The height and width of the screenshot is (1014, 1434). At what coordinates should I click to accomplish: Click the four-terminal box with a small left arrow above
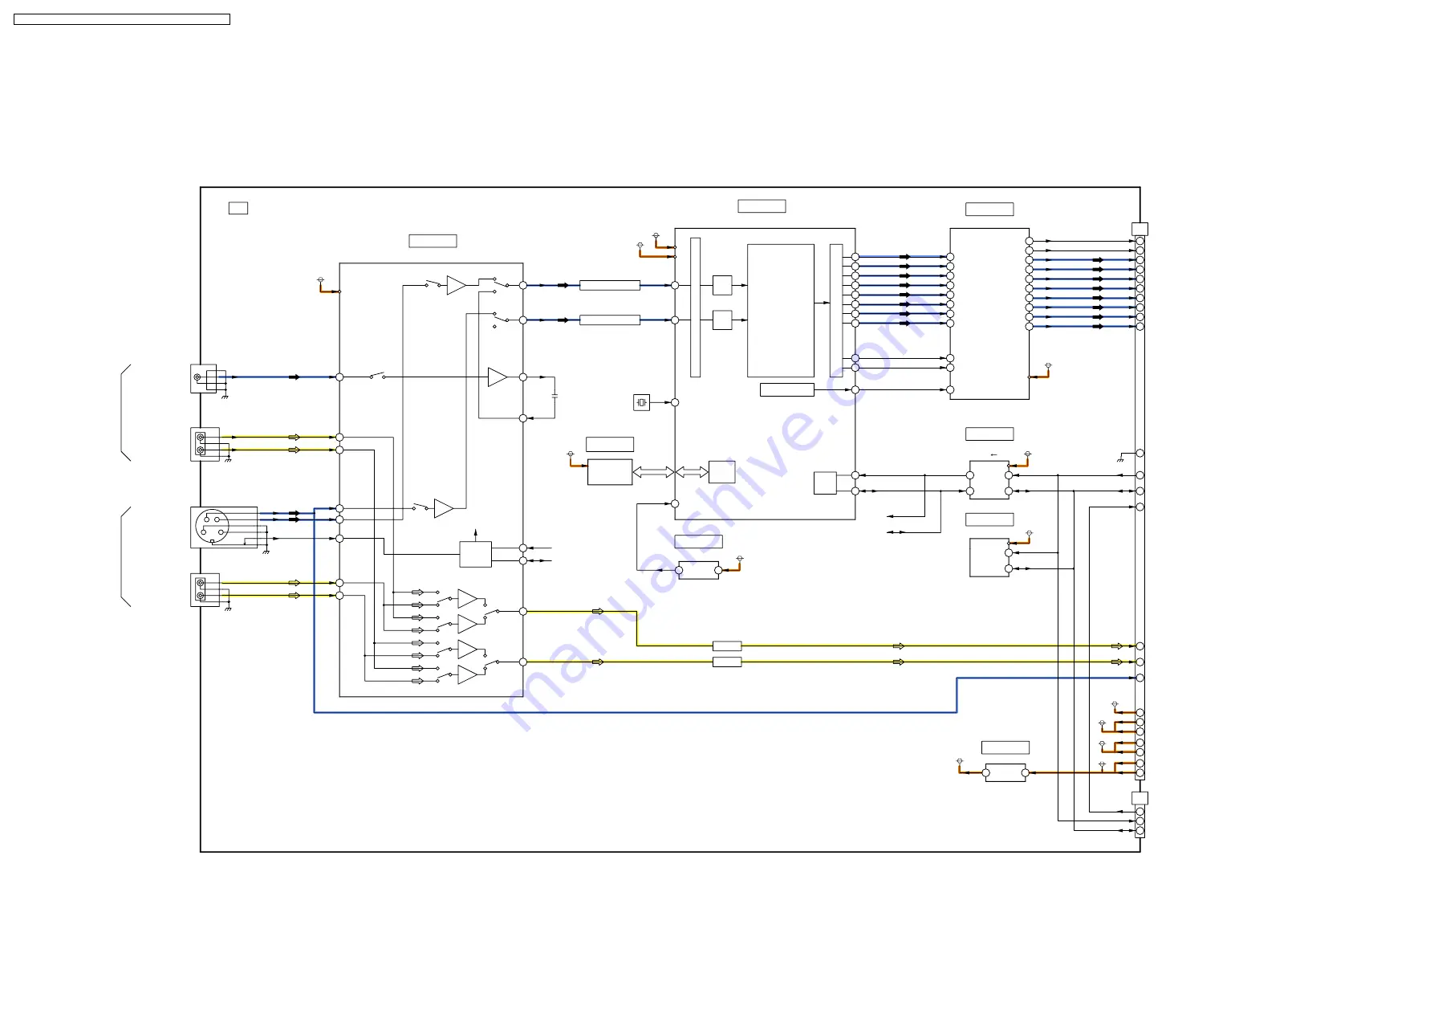[989, 480]
